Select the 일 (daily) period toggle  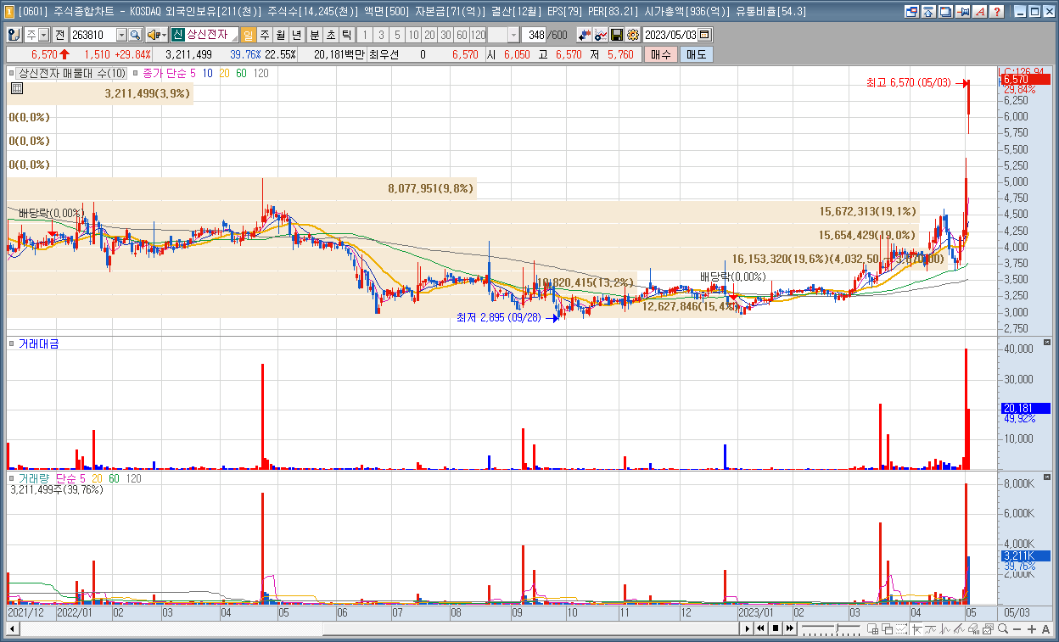(x=249, y=35)
